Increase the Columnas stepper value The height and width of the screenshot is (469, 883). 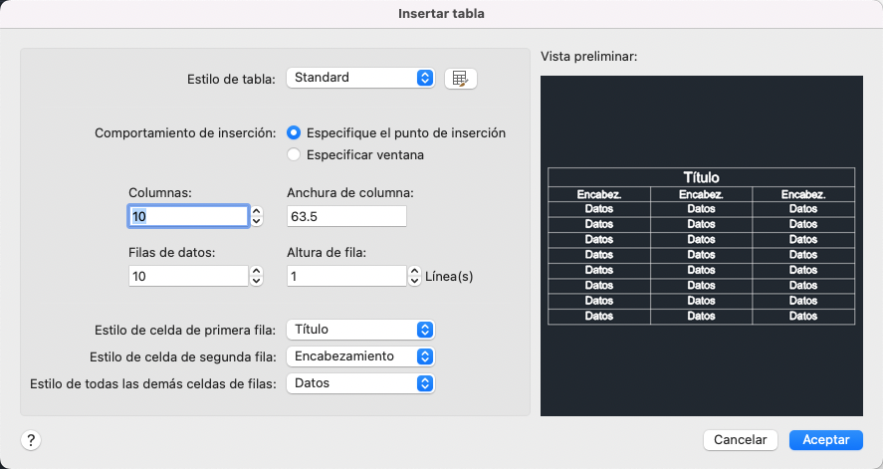(257, 211)
